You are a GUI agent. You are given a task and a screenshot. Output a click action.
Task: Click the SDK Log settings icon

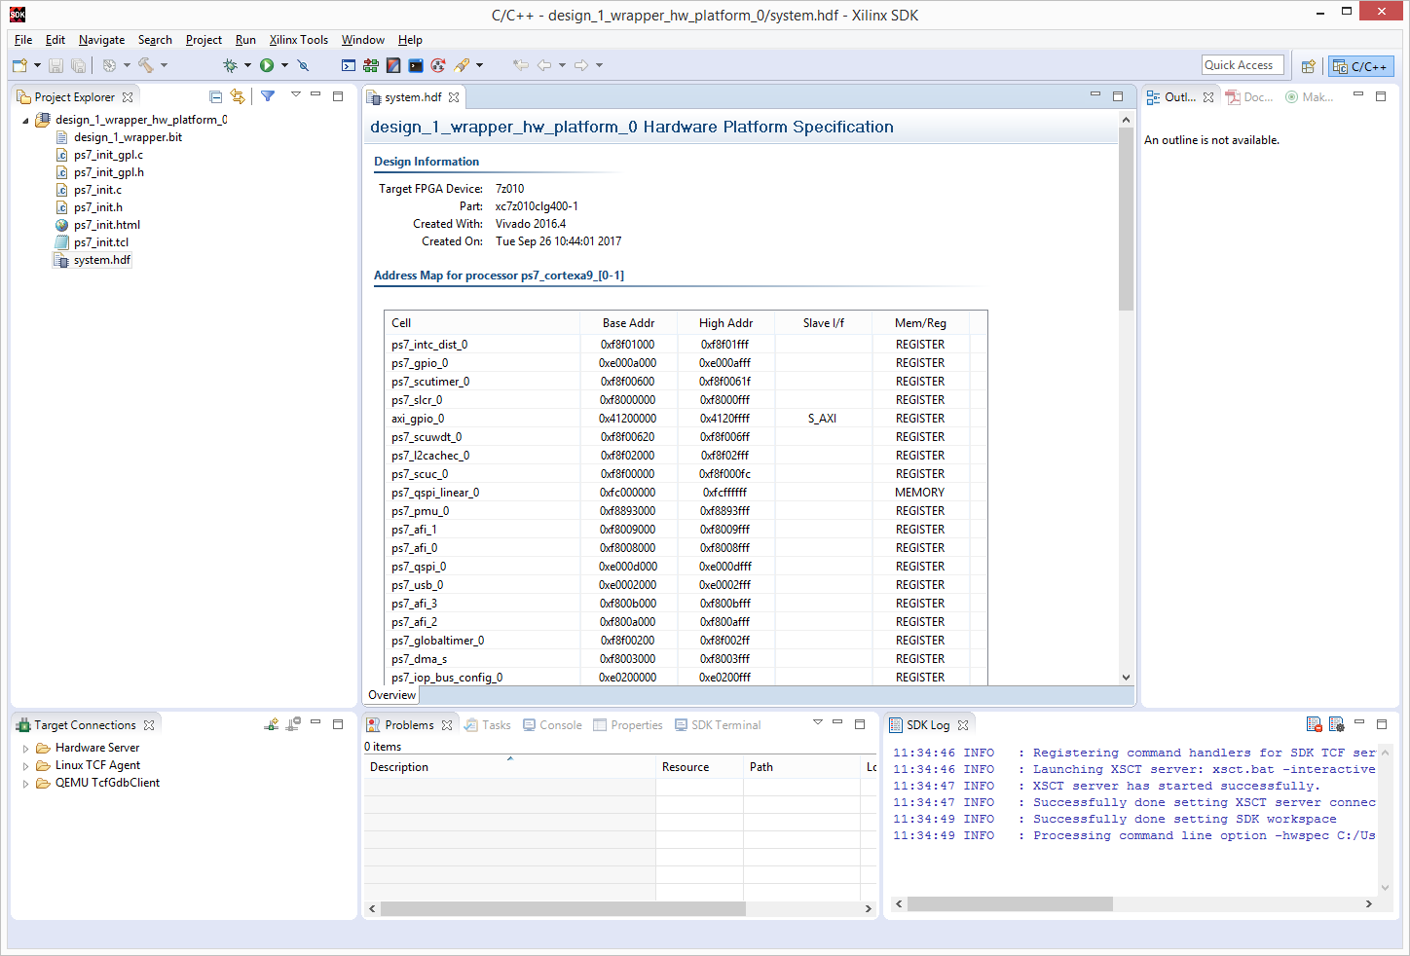(1337, 724)
